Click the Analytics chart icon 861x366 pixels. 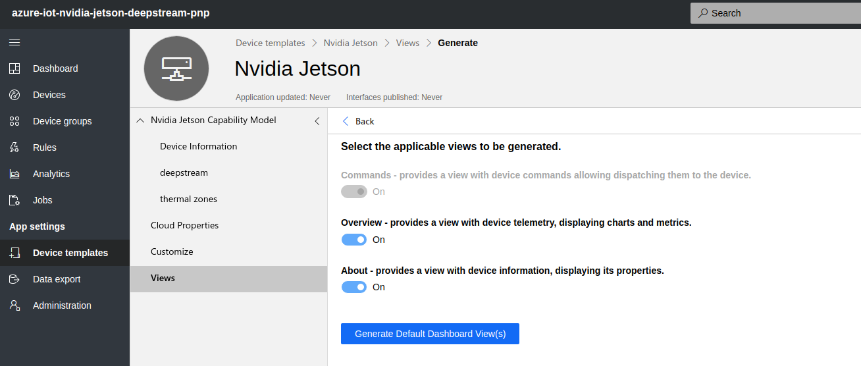[x=14, y=174]
